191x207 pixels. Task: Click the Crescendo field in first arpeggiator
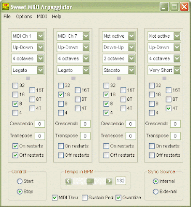point(40,124)
